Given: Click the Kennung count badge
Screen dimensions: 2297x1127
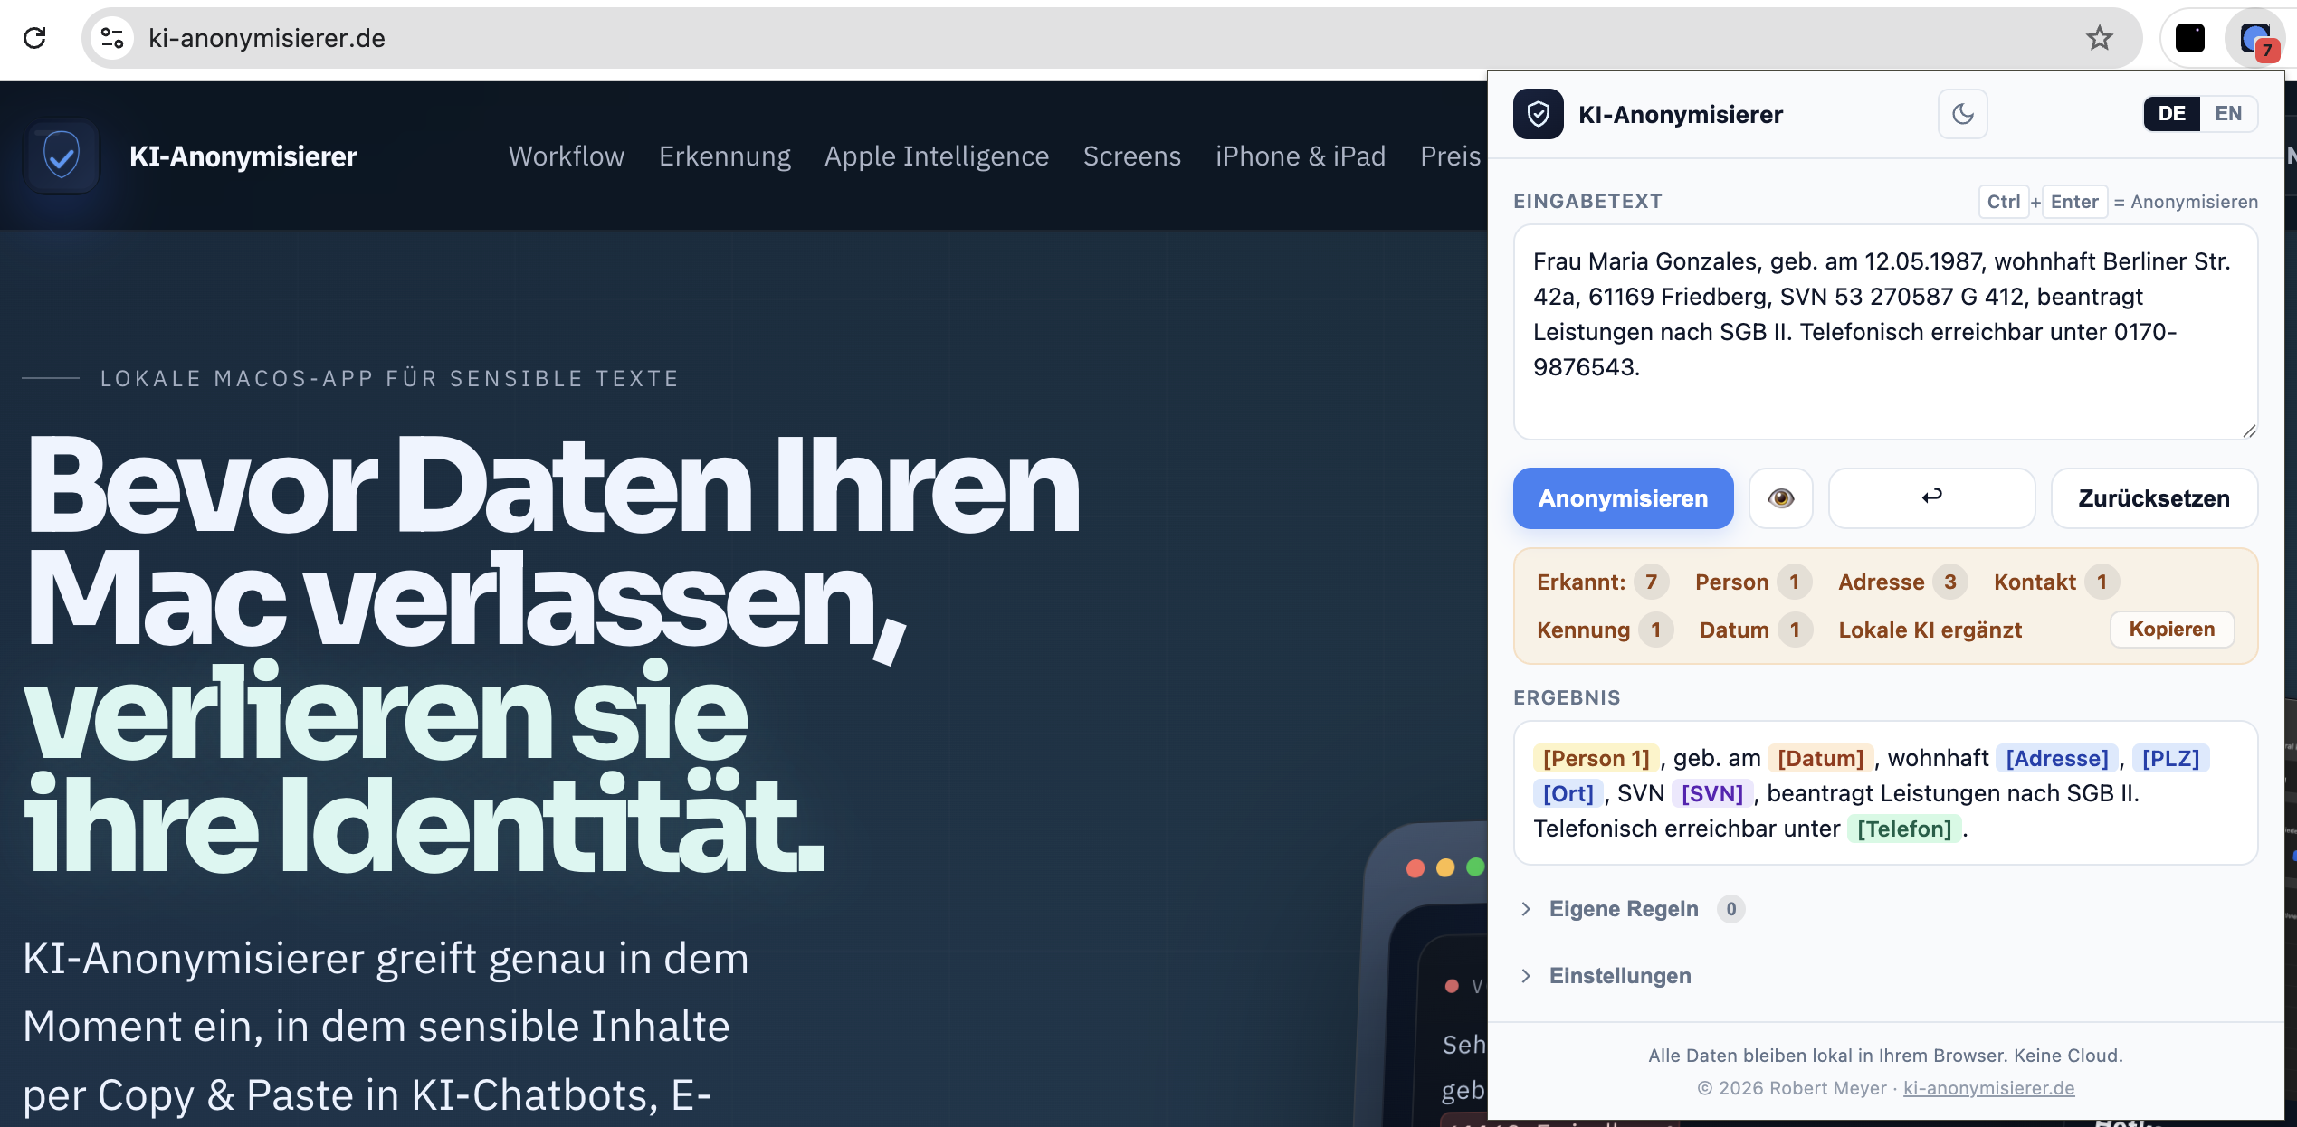Looking at the screenshot, I should (x=1655, y=630).
